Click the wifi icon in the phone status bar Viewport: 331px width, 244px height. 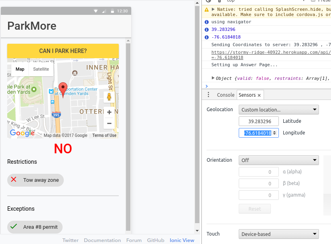(x=95, y=11)
